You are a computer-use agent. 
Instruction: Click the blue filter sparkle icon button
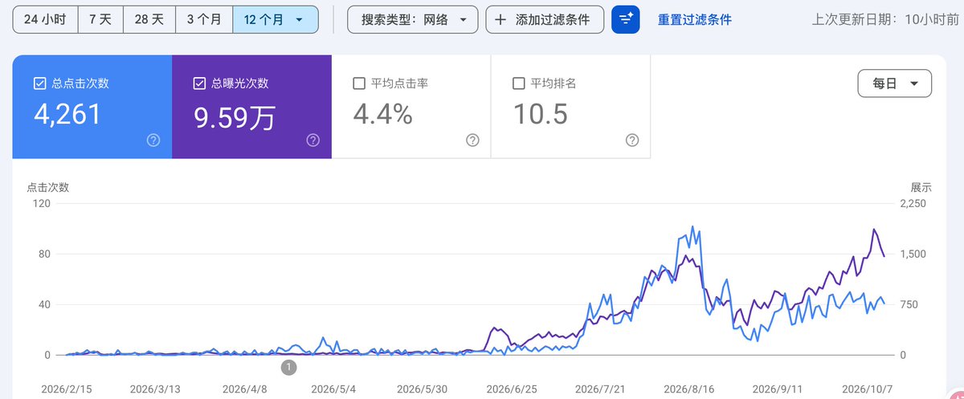[x=626, y=19]
